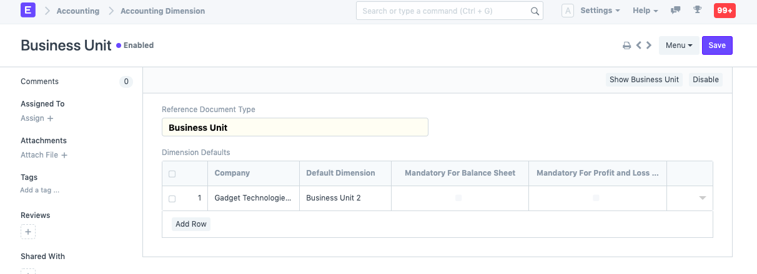Select all rows checkbox in table header
The height and width of the screenshot is (274, 757).
point(172,174)
